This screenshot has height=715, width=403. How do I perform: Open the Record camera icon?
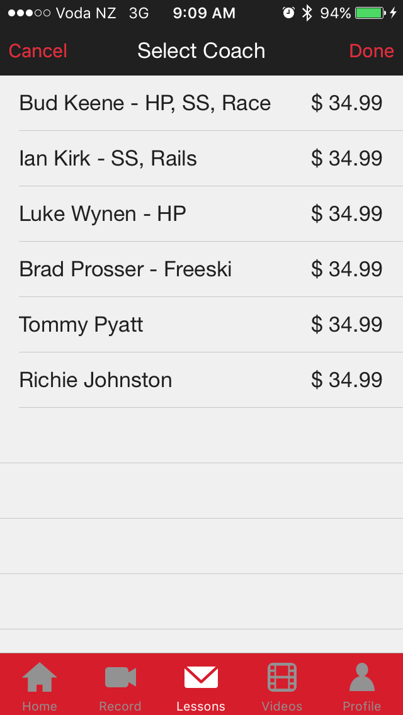click(120, 678)
